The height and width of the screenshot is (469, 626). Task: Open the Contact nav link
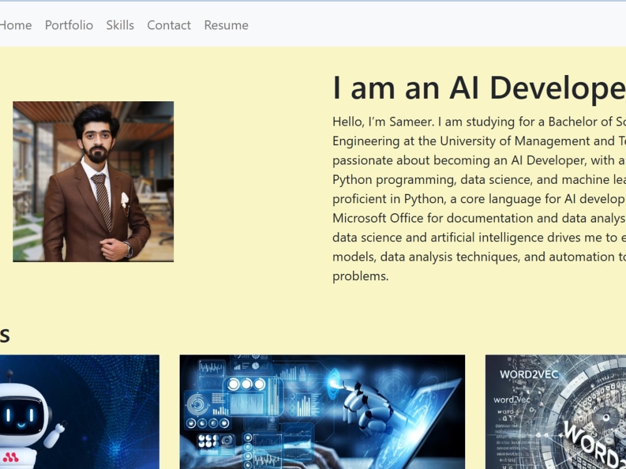coord(169,25)
